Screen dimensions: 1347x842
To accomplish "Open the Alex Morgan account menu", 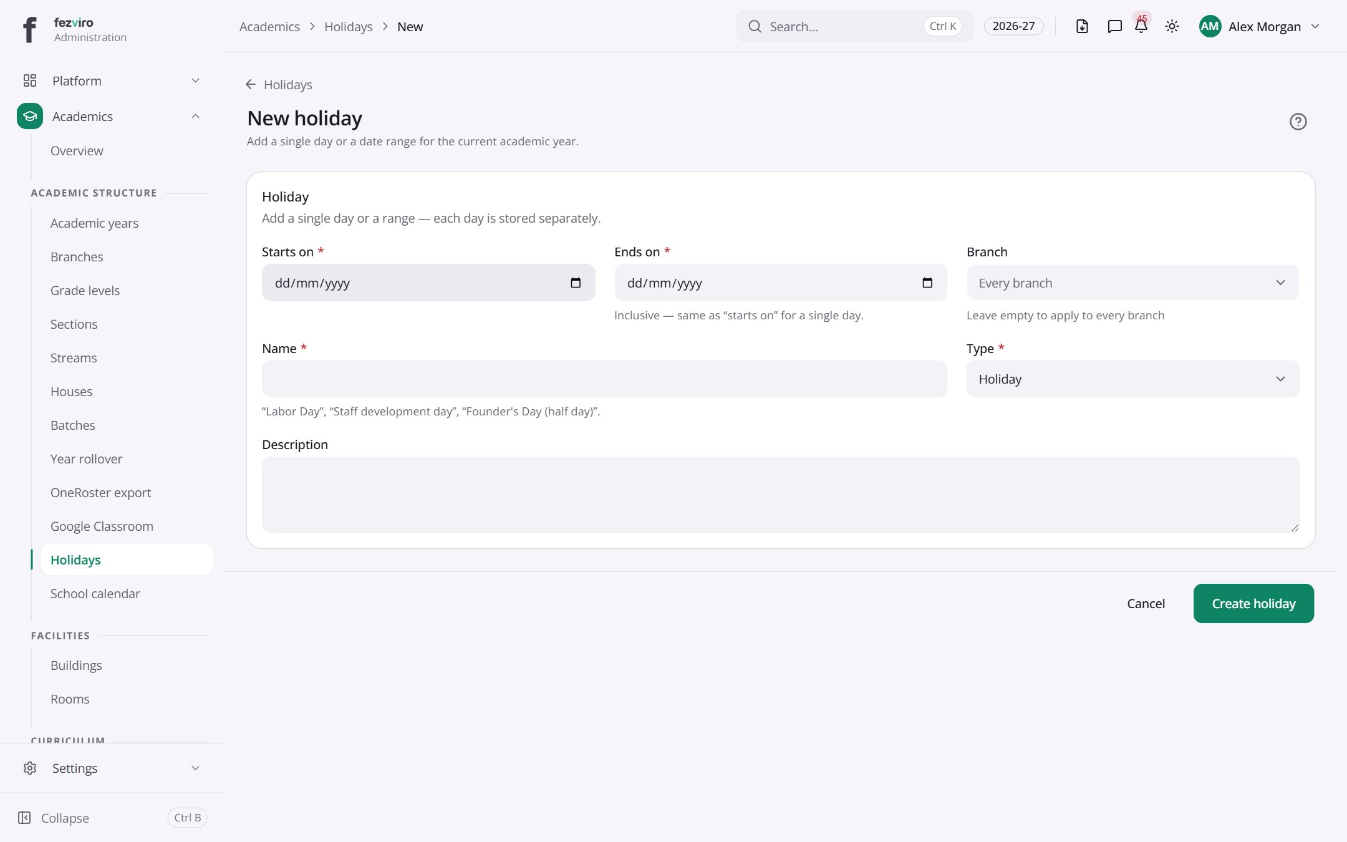I will tap(1260, 26).
